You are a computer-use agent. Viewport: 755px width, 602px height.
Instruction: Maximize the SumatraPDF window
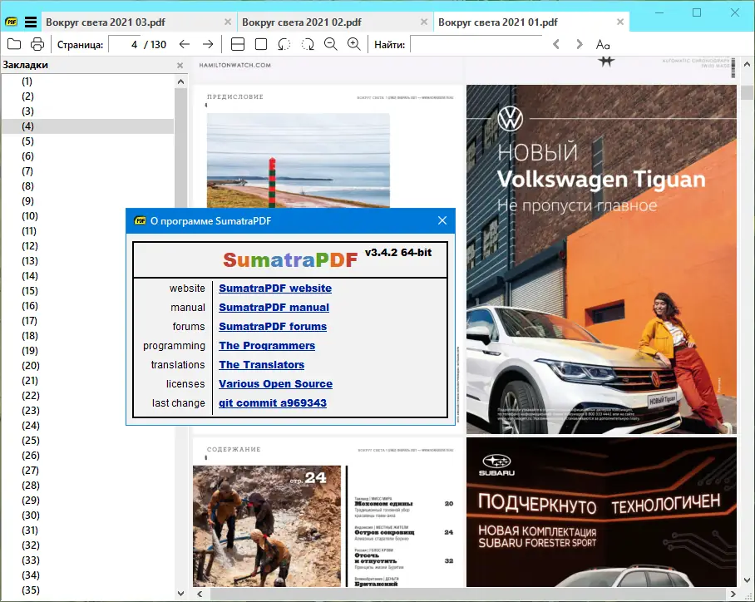click(696, 12)
